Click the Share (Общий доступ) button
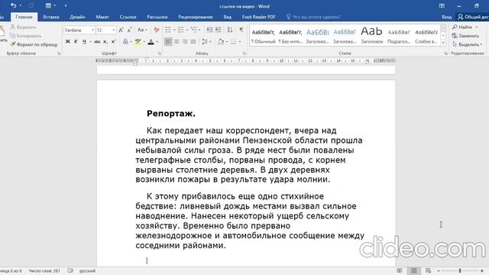The height and width of the screenshot is (275, 489). 472,17
